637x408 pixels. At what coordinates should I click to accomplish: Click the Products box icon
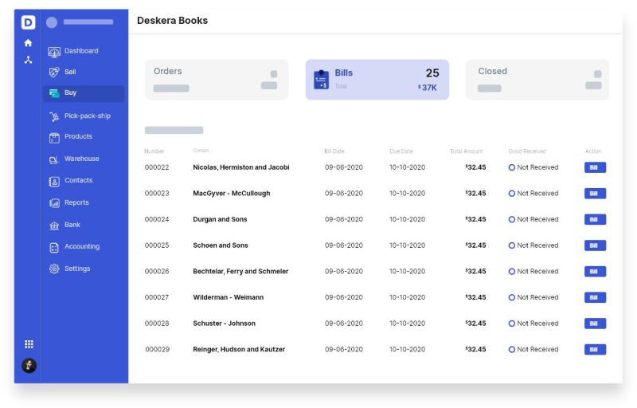(x=54, y=137)
